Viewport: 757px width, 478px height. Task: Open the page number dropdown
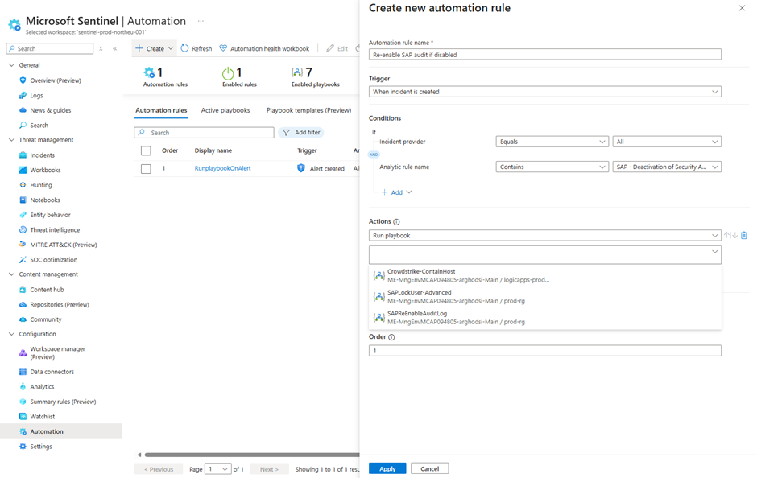coord(218,469)
